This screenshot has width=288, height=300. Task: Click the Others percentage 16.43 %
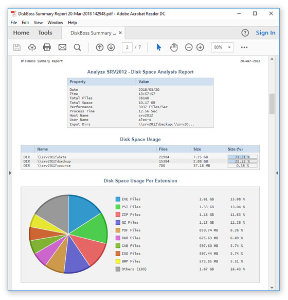point(238,269)
